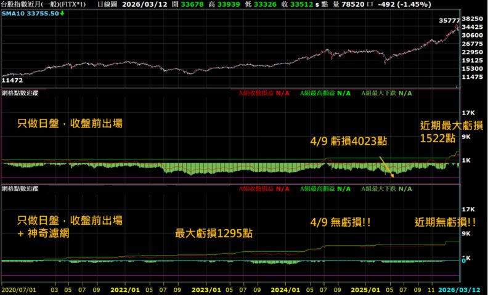Click the 4/9 無虧損!! annotation
Screen dimensions: 493x295
[x=341, y=222]
